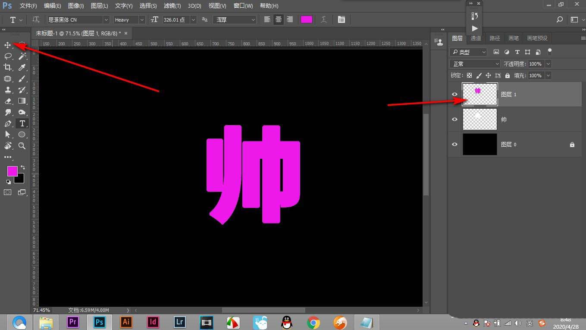586x330 pixels.
Task: Hide layer 图层 0
Action: (x=454, y=145)
